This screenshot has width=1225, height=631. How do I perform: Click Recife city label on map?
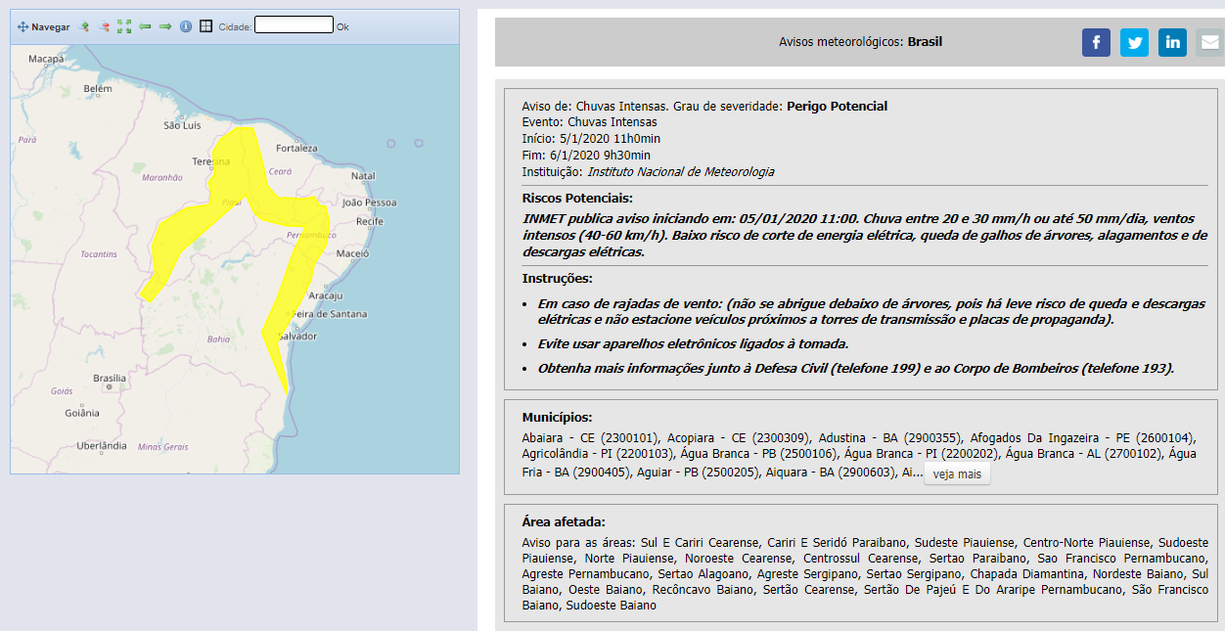point(370,222)
